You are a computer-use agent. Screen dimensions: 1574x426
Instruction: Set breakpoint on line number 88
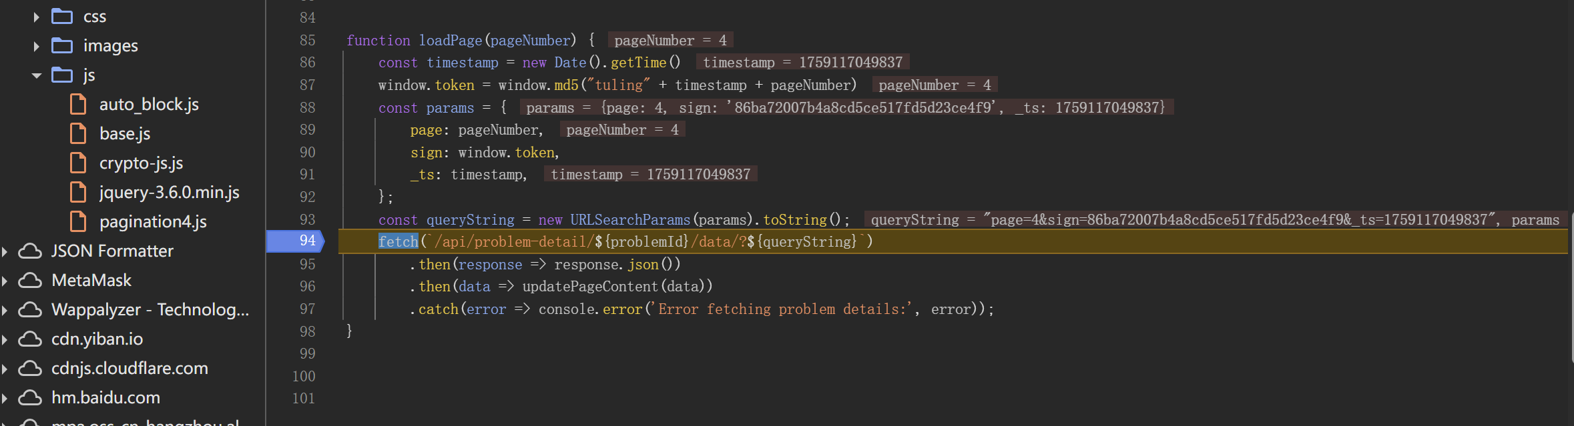tap(307, 108)
